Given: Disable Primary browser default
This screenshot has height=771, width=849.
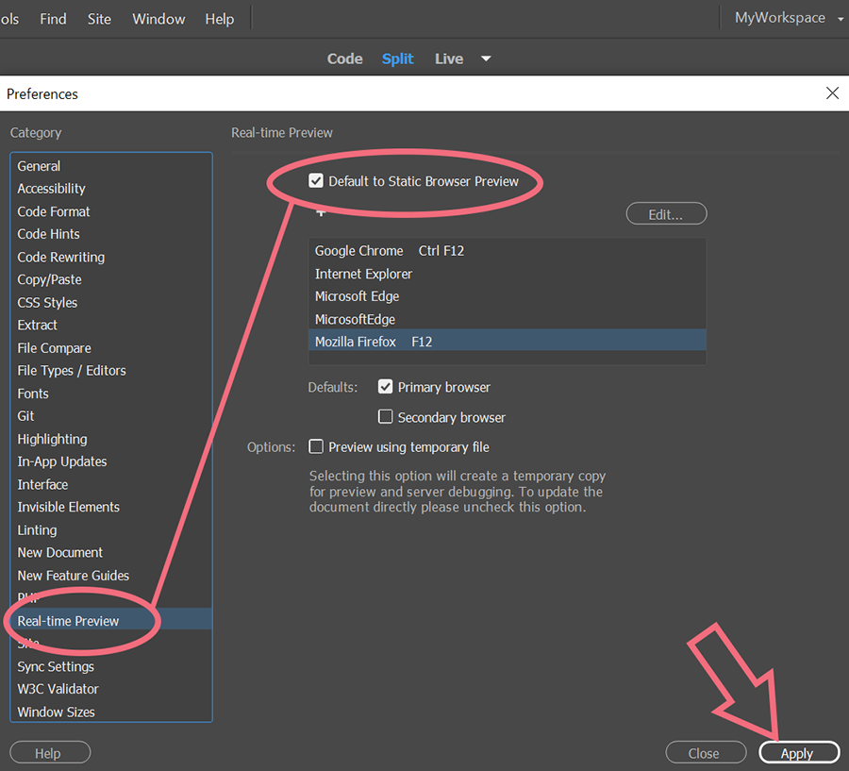Looking at the screenshot, I should (x=385, y=386).
